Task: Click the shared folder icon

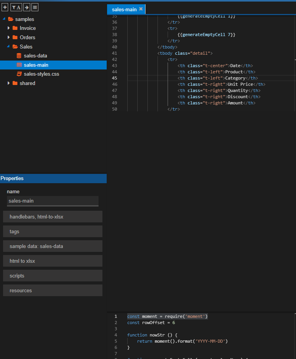Action: click(x=15, y=83)
